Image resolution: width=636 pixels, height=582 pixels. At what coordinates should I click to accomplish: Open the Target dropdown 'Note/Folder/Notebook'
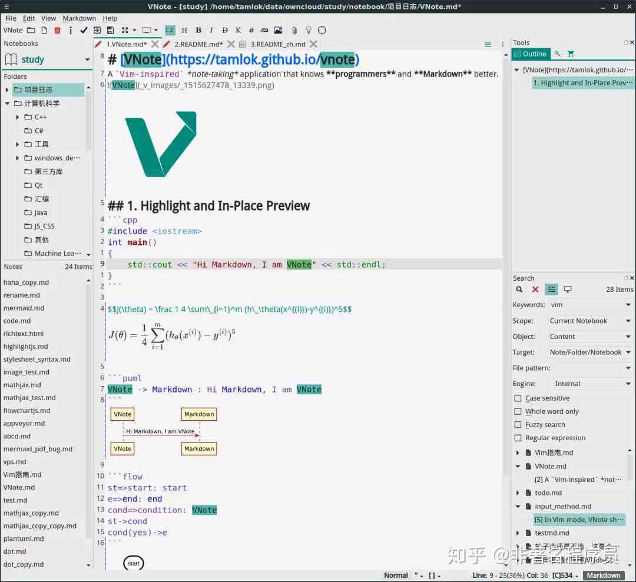589,352
